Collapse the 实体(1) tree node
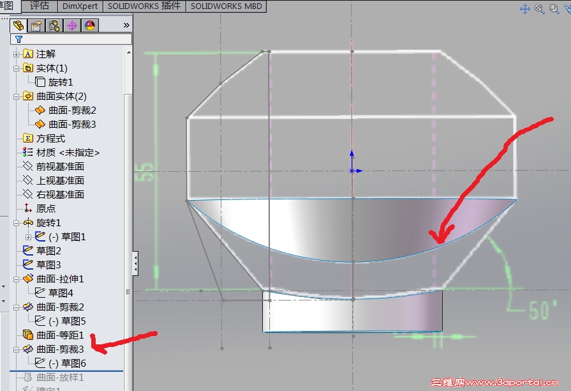571x391 pixels. [x=16, y=68]
